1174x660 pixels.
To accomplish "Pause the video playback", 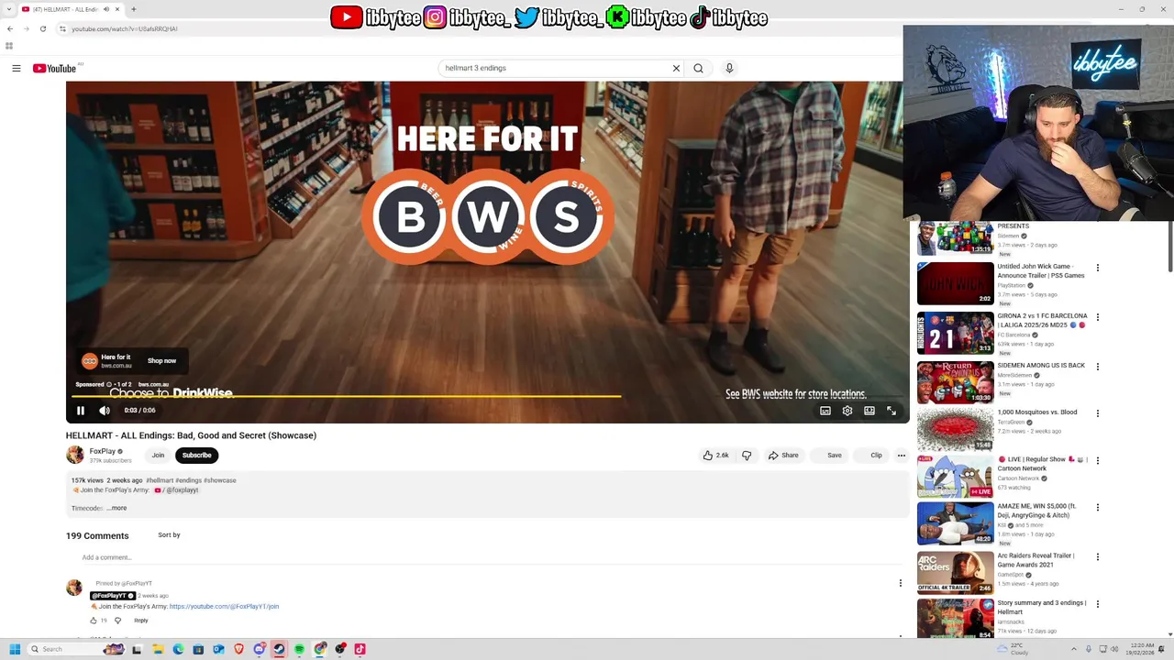I will (81, 411).
